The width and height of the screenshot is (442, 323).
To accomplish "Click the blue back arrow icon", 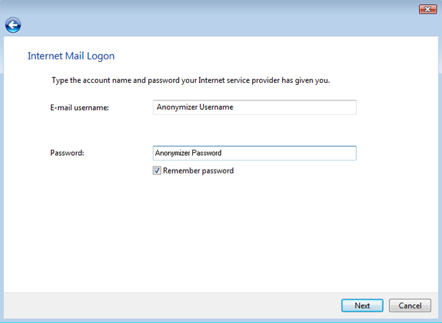I will coord(13,26).
